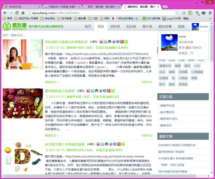Open article title 瘦肉烧烤减少致癌物

60,91
